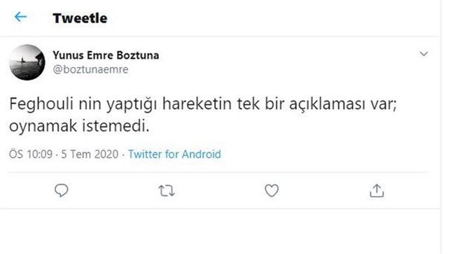Image resolution: width=462 pixels, height=254 pixels.
Task: Open the @boztunaemre handle
Action: click(90, 69)
